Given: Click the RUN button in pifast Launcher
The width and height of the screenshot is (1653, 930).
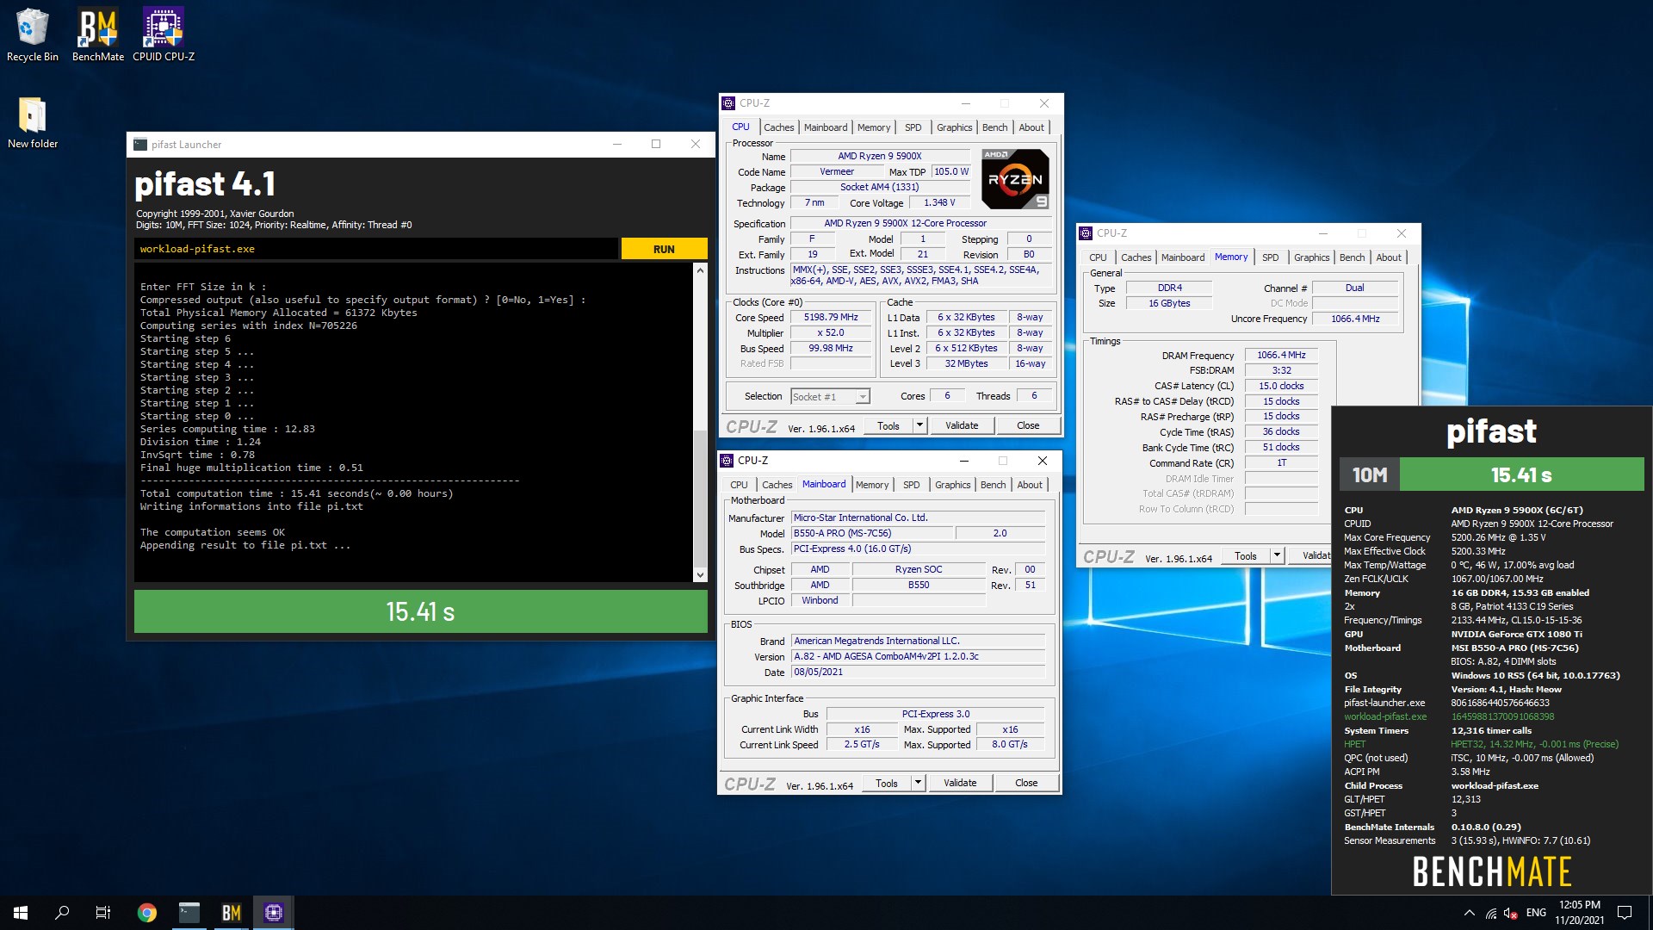Looking at the screenshot, I should tap(664, 249).
